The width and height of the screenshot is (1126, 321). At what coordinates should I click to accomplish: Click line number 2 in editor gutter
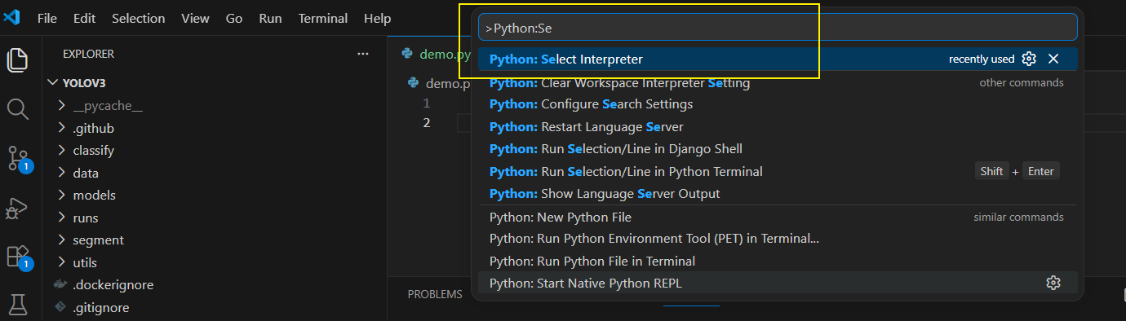point(427,123)
